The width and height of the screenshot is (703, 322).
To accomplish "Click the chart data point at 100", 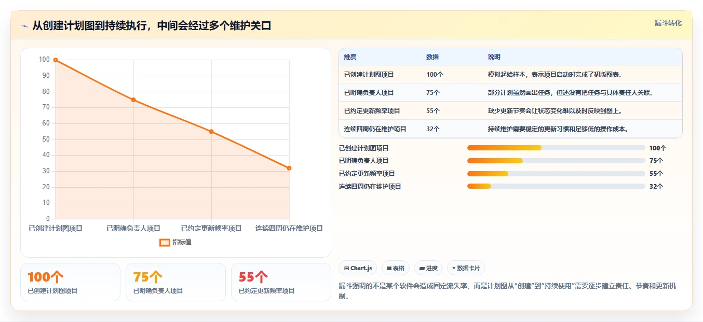I will pos(56,60).
